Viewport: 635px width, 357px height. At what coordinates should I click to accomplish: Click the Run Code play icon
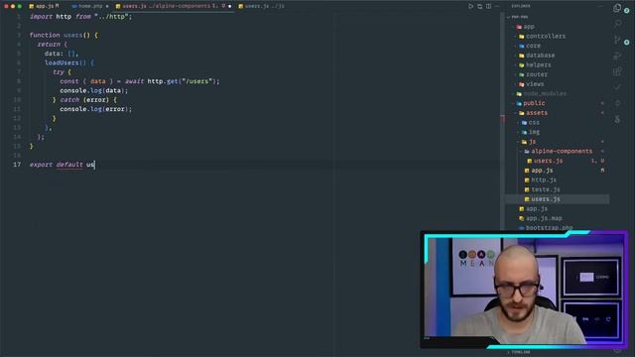[470, 6]
